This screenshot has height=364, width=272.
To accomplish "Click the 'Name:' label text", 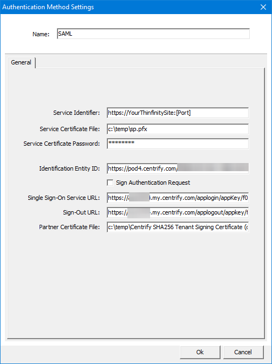I will [x=41, y=34].
